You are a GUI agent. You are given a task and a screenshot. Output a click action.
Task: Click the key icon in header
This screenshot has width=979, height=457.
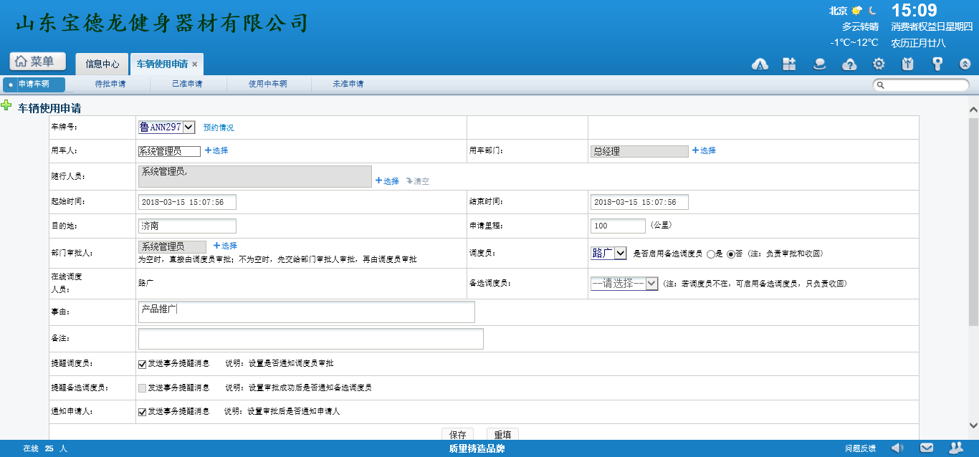(x=937, y=64)
